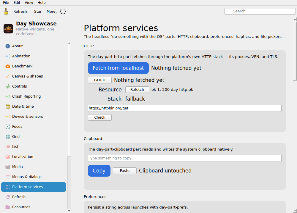Click the 'Platform services' page heading

pyautogui.click(x=121, y=28)
